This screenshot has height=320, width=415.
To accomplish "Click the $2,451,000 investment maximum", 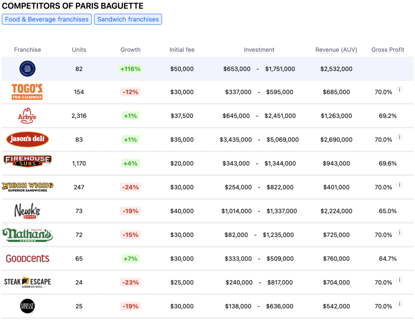I will tap(280, 116).
